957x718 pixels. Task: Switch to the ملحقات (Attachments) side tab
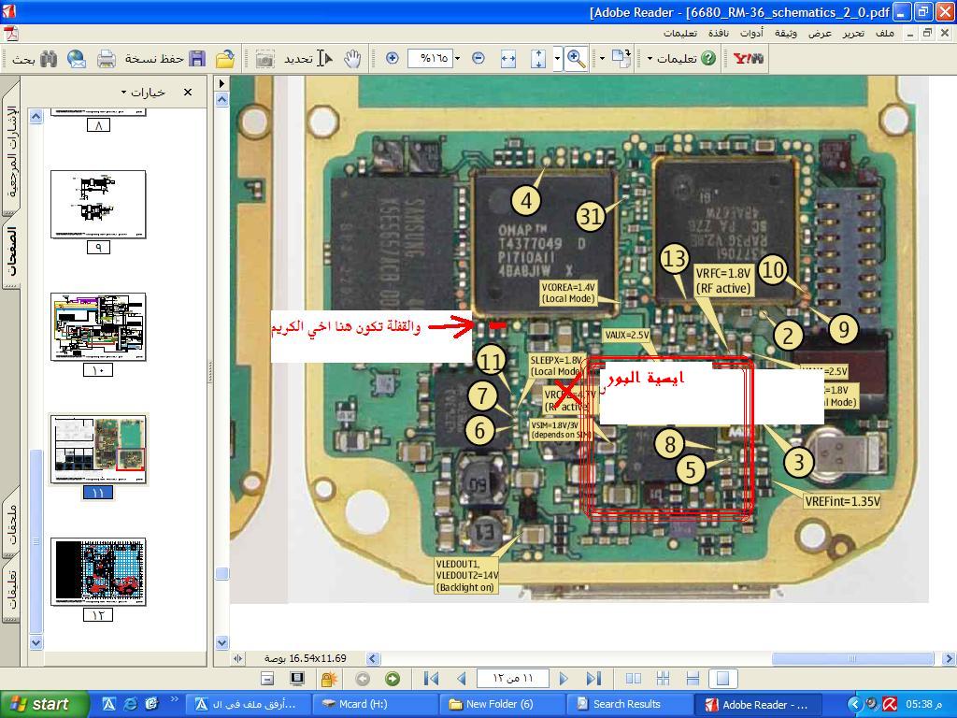click(11, 524)
